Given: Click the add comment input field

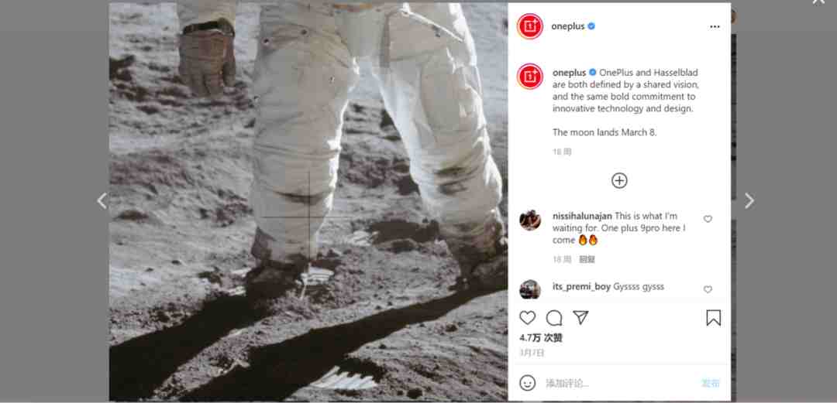Looking at the screenshot, I should click(x=619, y=383).
